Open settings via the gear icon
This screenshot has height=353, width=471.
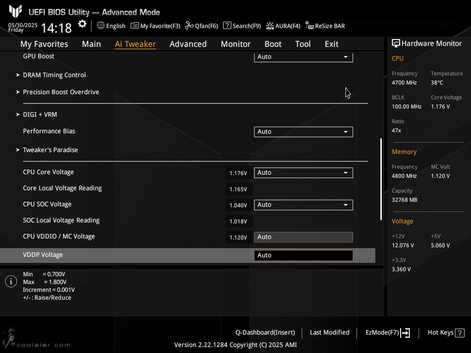[x=82, y=24]
